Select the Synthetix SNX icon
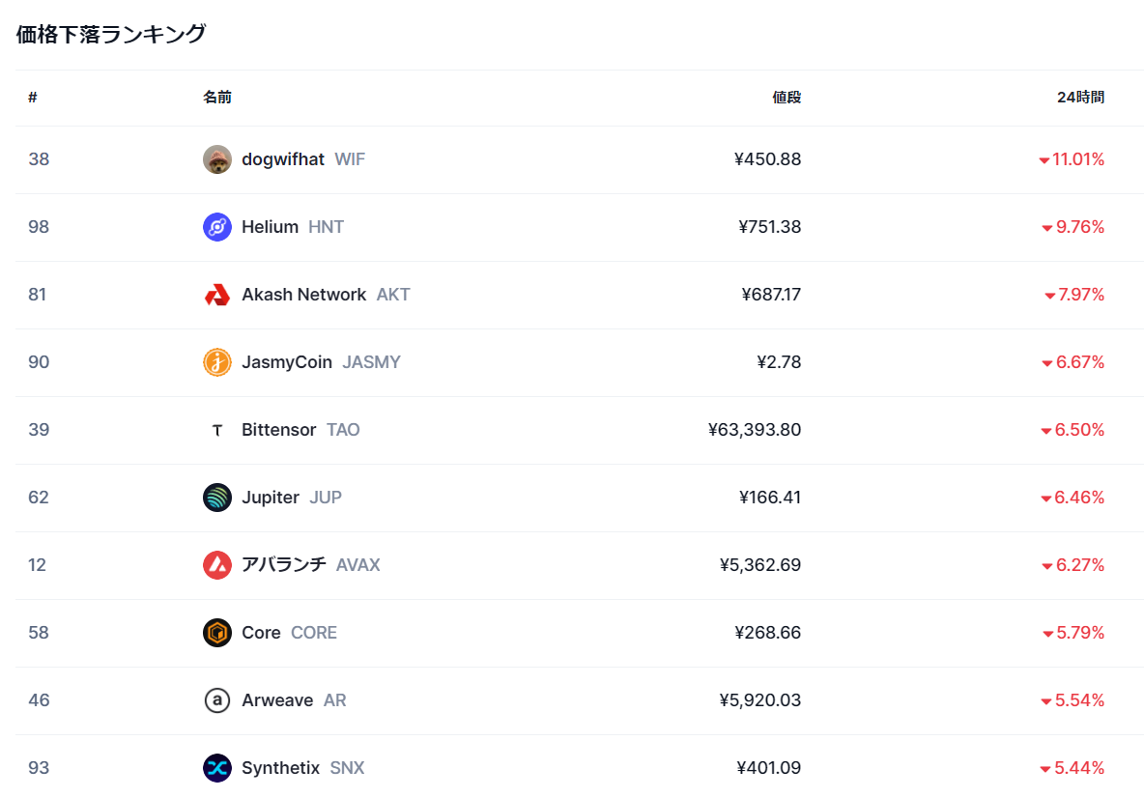1144x798 pixels. [217, 768]
